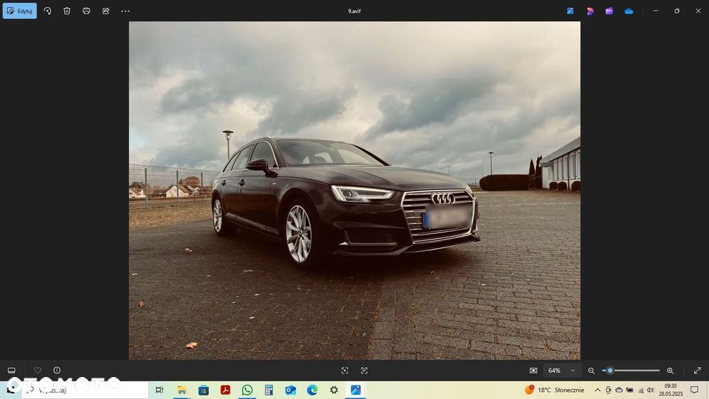This screenshot has height=399, width=709.
Task: Zoom out with the minus magnifier
Action: pos(591,371)
